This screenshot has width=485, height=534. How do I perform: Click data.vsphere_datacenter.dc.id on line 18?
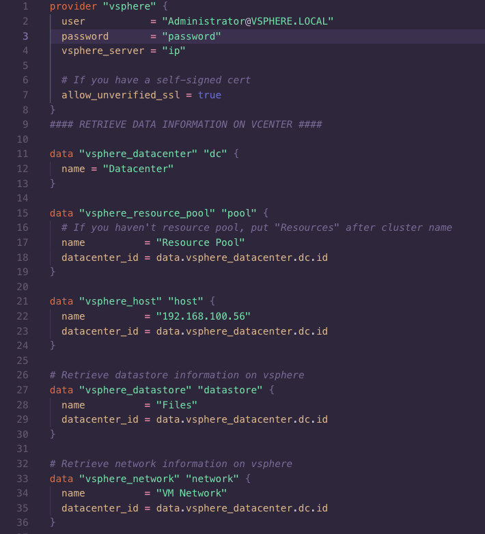pyautogui.click(x=242, y=257)
